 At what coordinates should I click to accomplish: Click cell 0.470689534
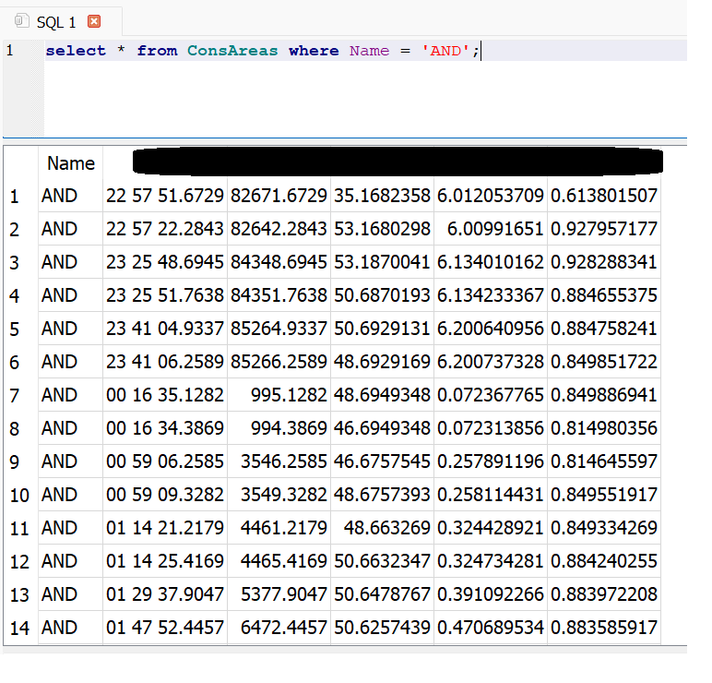pos(491,628)
